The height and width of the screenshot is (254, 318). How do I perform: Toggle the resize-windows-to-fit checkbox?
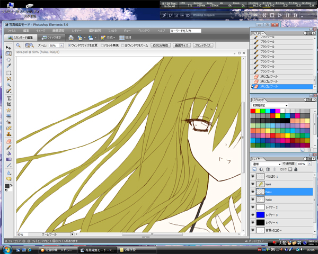[69, 46]
